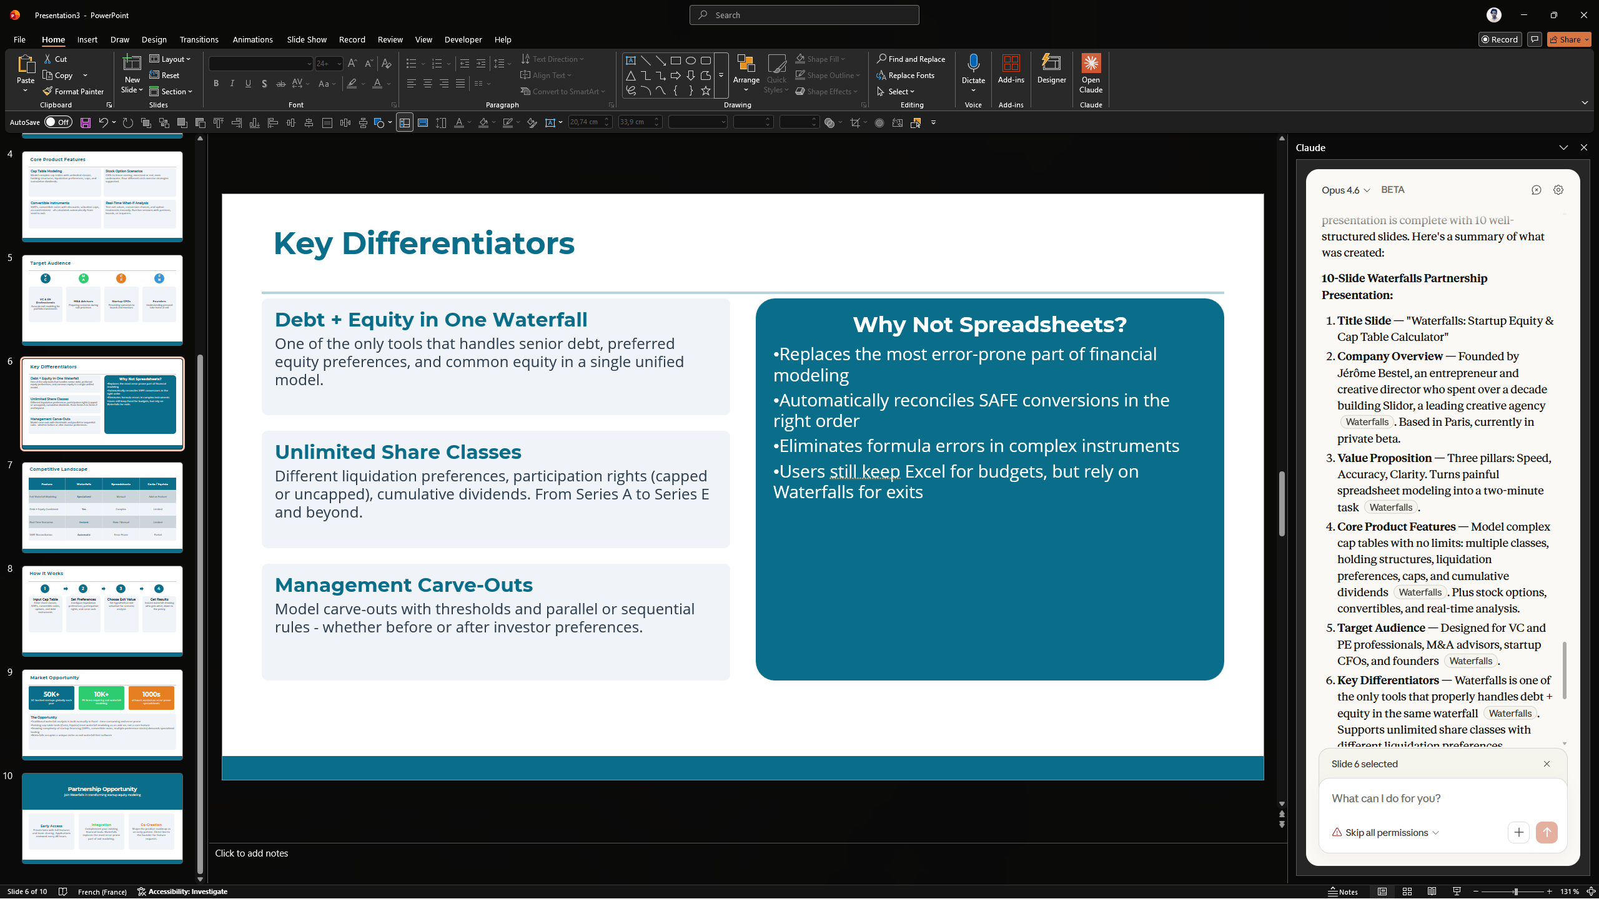Image resolution: width=1599 pixels, height=899 pixels.
Task: Switch to Slide Sorter view
Action: click(1407, 892)
